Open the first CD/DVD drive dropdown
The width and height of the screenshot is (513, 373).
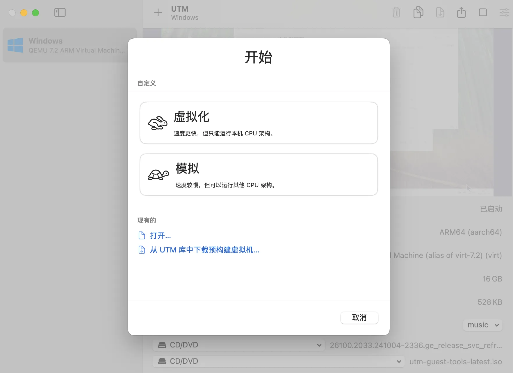click(x=238, y=345)
